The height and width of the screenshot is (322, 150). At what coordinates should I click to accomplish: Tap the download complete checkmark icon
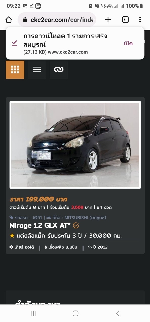pyautogui.click(x=15, y=44)
